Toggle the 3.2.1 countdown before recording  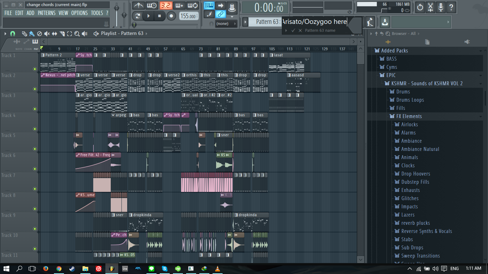[165, 5]
